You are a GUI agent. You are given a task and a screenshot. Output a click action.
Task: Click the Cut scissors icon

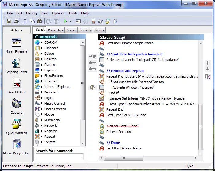click(25, 21)
